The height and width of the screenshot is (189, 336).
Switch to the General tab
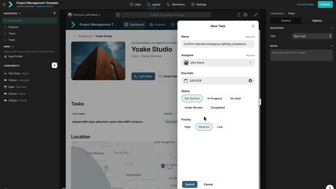point(286,20)
